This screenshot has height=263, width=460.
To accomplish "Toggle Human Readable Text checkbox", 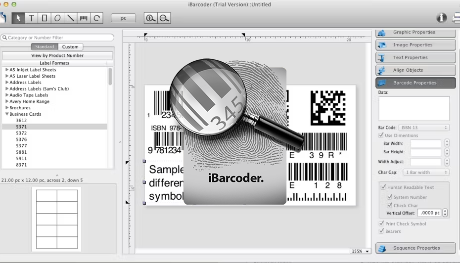I will tap(383, 187).
